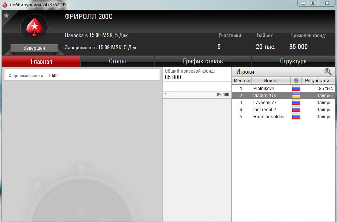The height and width of the screenshot is (222, 337).
Task: Open the player search magnifier icon
Action: [x=328, y=72]
